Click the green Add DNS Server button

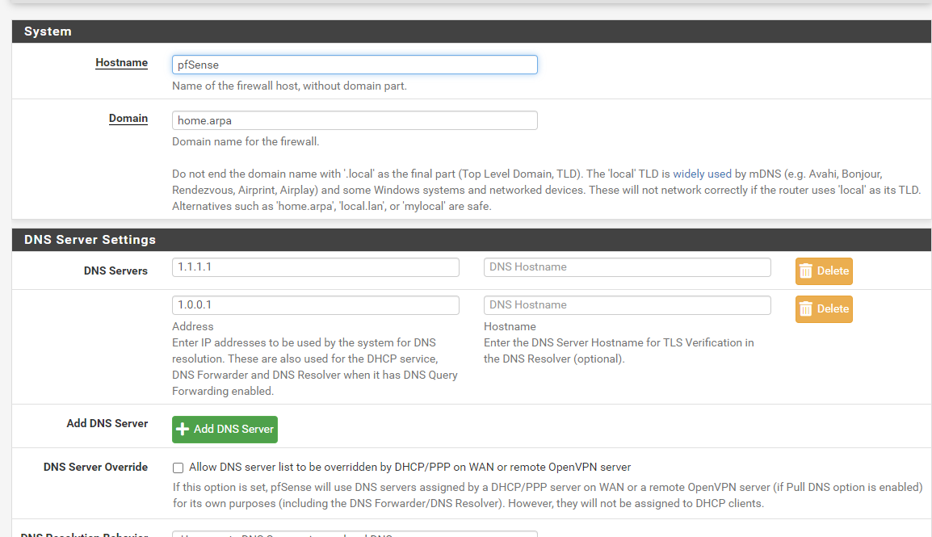(x=225, y=429)
